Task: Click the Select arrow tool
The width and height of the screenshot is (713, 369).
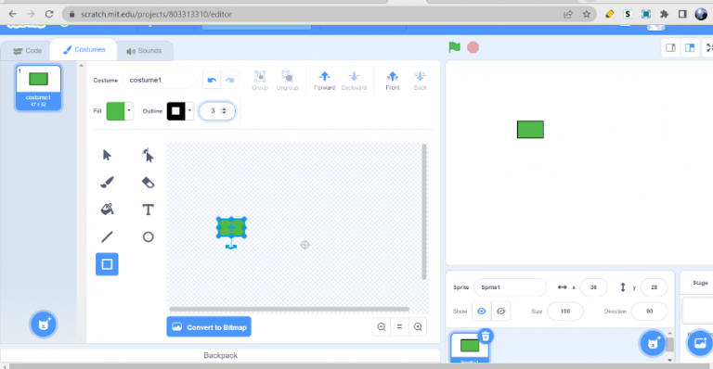Action: point(107,155)
